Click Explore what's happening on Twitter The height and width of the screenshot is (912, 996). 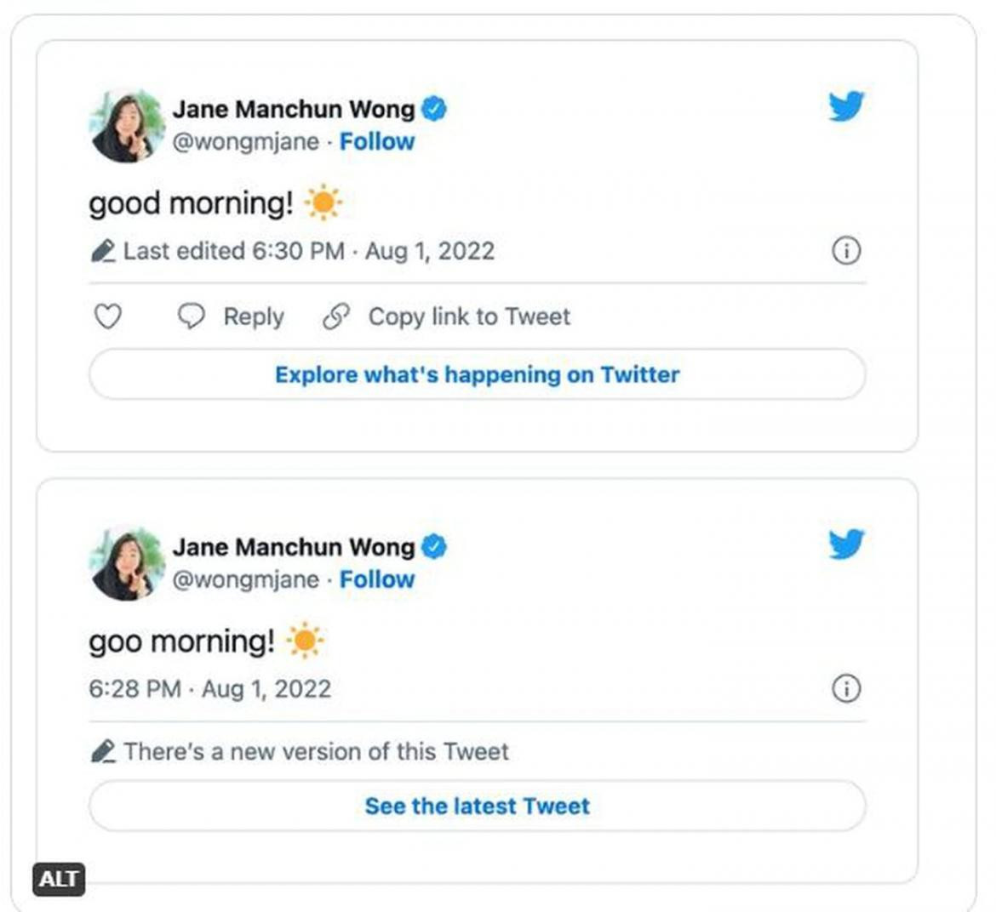pyautogui.click(x=477, y=374)
